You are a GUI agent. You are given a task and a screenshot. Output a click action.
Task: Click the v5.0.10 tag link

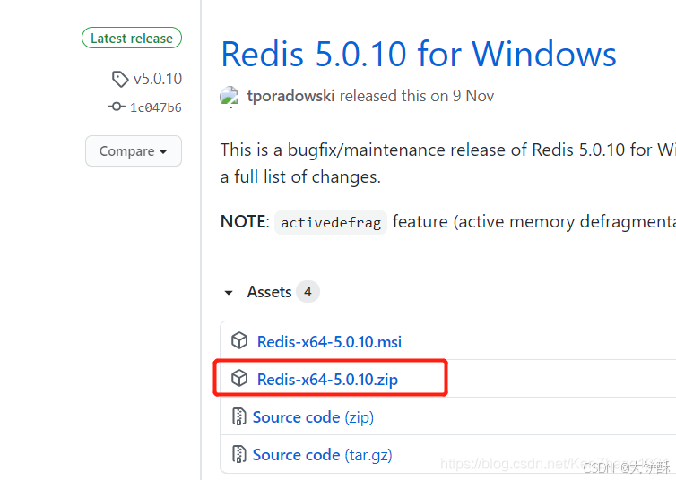tap(158, 79)
